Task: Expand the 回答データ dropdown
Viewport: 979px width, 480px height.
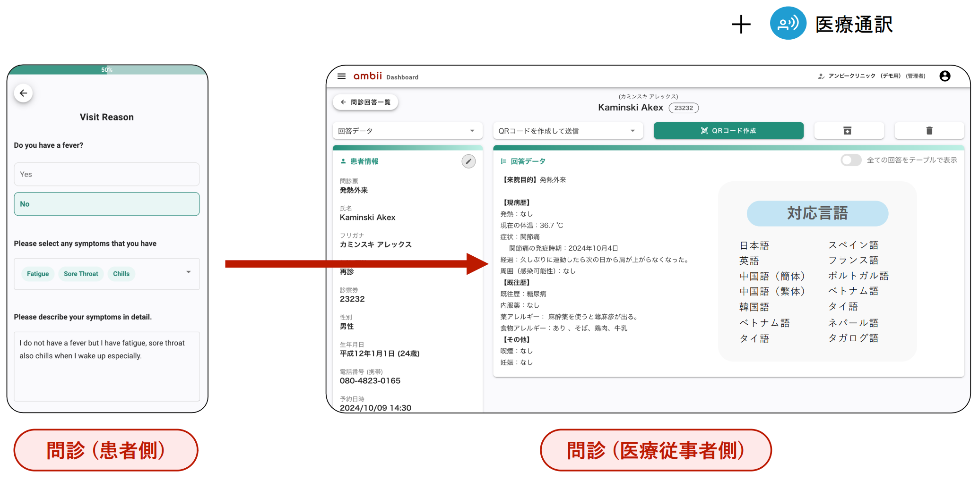Action: pos(407,131)
